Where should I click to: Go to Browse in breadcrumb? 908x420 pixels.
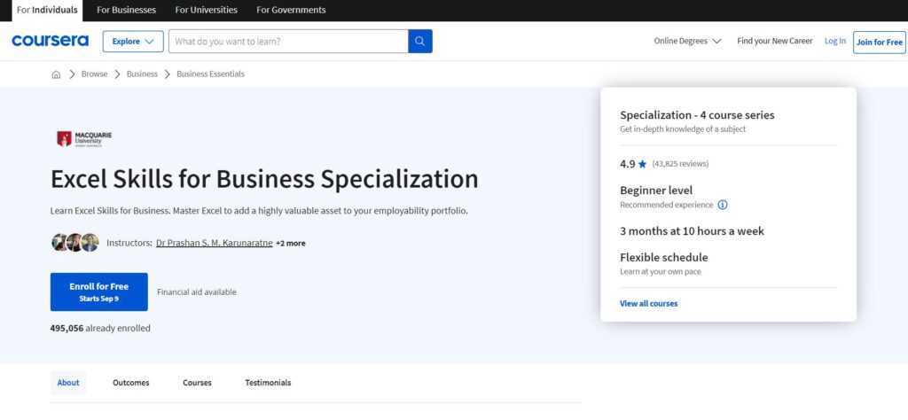click(x=94, y=74)
